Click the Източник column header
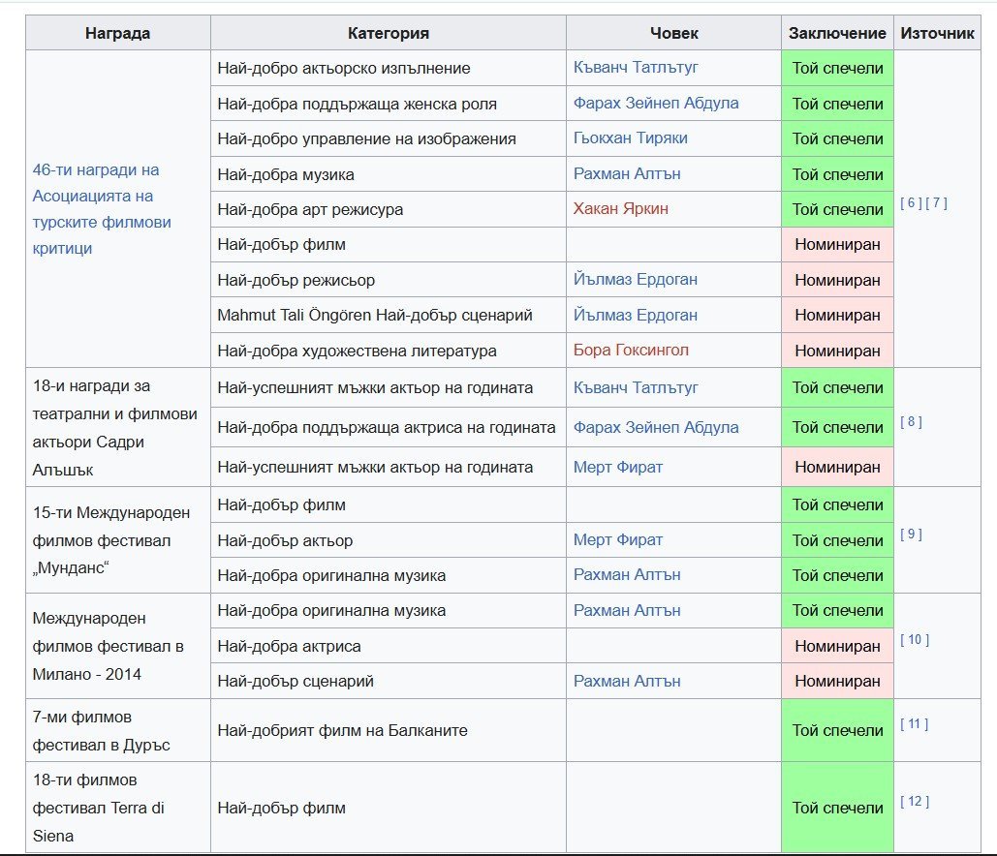This screenshot has height=856, width=997. click(x=937, y=33)
